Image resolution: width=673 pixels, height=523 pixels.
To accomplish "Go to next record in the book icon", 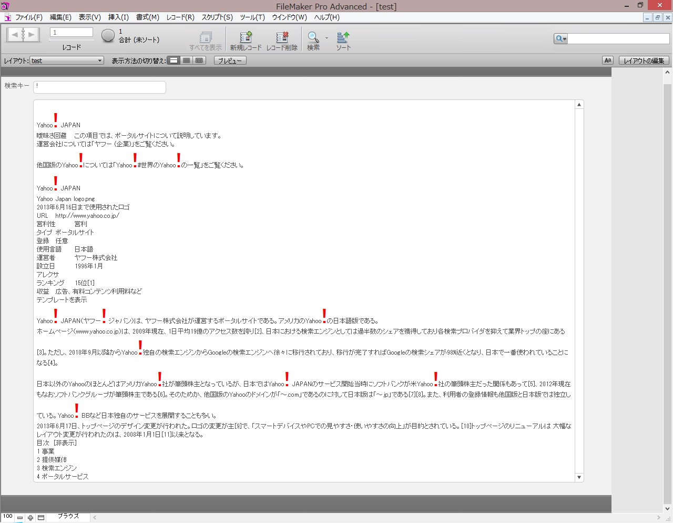I will click(x=32, y=35).
